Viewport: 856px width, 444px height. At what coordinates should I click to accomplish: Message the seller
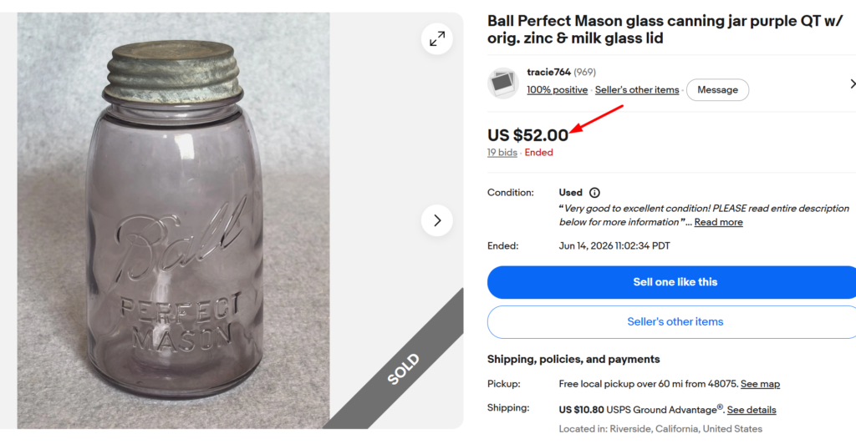[x=717, y=90]
